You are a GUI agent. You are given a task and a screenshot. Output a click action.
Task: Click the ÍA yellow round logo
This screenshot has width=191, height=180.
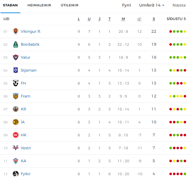[x=16, y=122]
